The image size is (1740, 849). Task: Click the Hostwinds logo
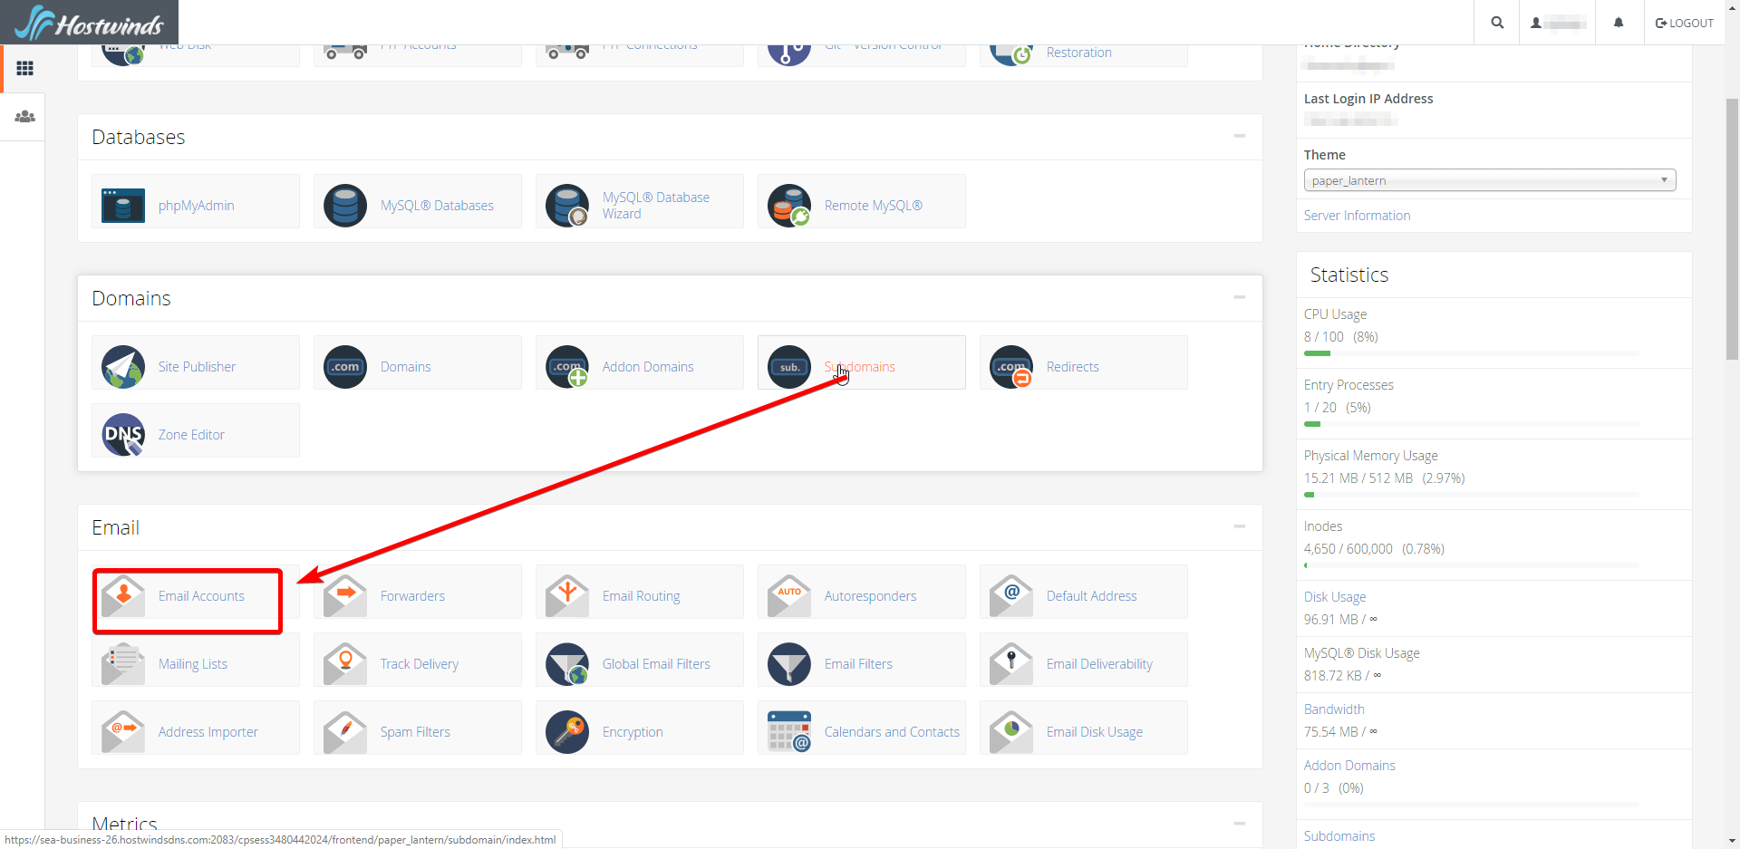click(x=89, y=23)
